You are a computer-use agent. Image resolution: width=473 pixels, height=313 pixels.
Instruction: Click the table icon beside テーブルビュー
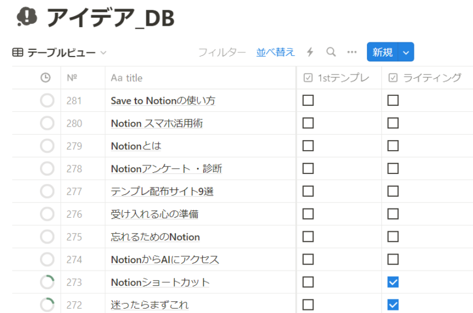[x=18, y=53]
